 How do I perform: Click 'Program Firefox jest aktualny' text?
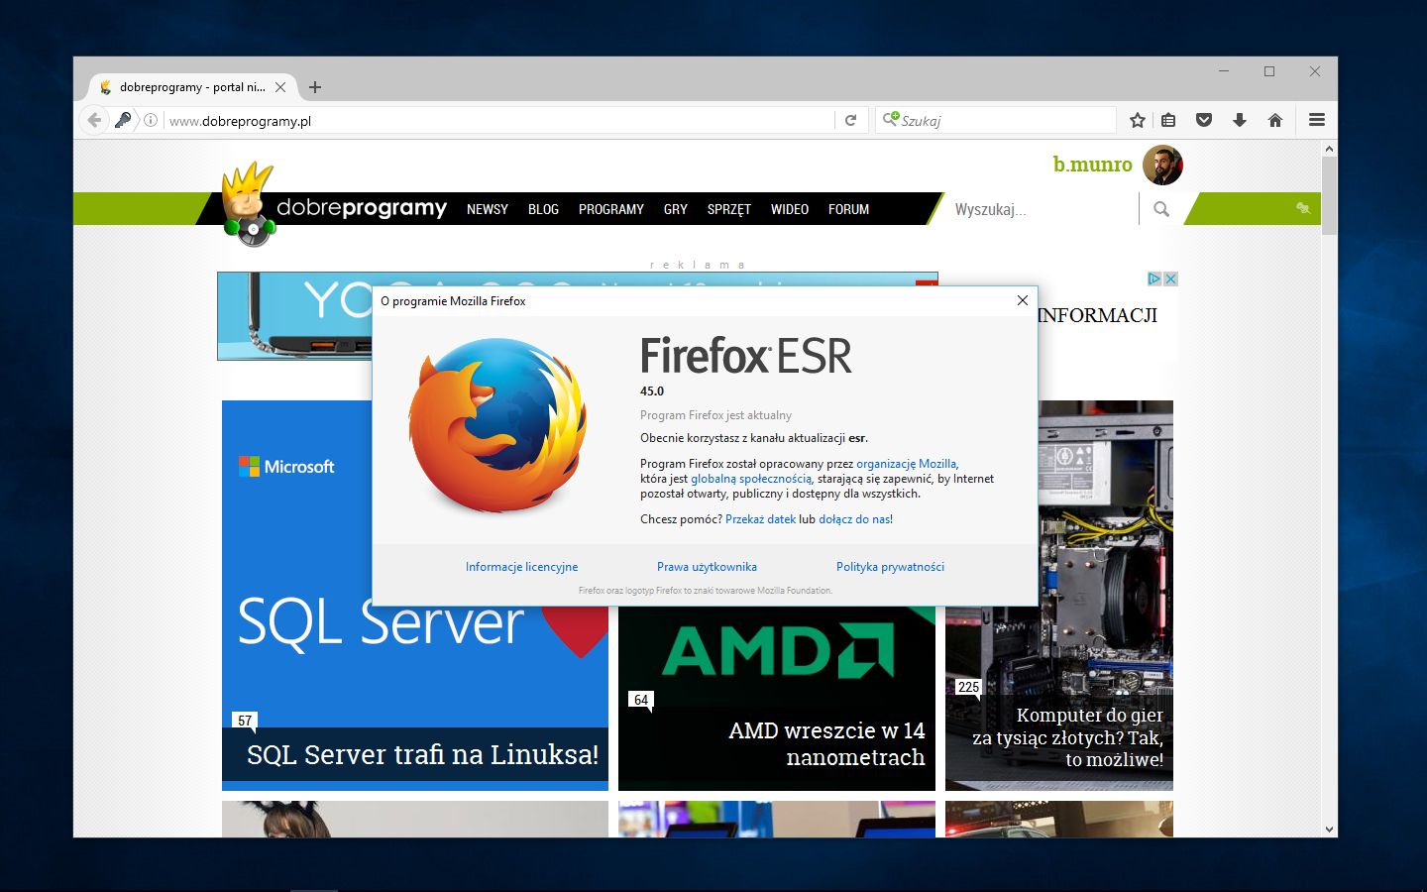(x=715, y=415)
